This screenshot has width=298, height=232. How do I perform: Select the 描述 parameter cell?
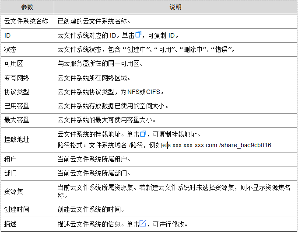pyautogui.click(x=28, y=224)
